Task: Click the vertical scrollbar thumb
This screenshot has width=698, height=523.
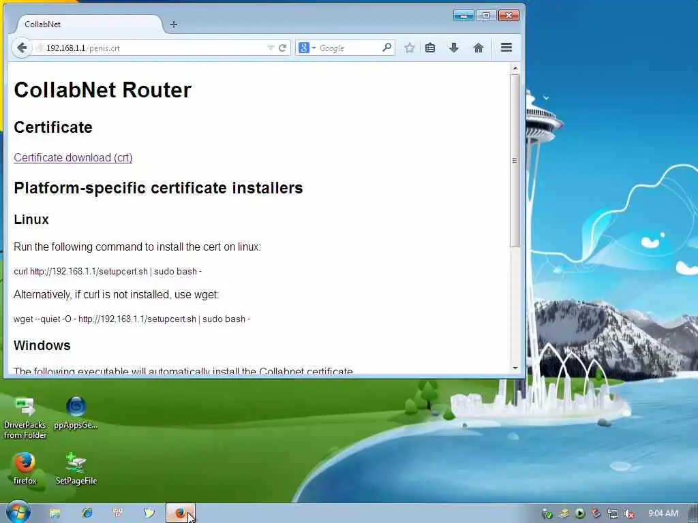Action: pyautogui.click(x=515, y=160)
